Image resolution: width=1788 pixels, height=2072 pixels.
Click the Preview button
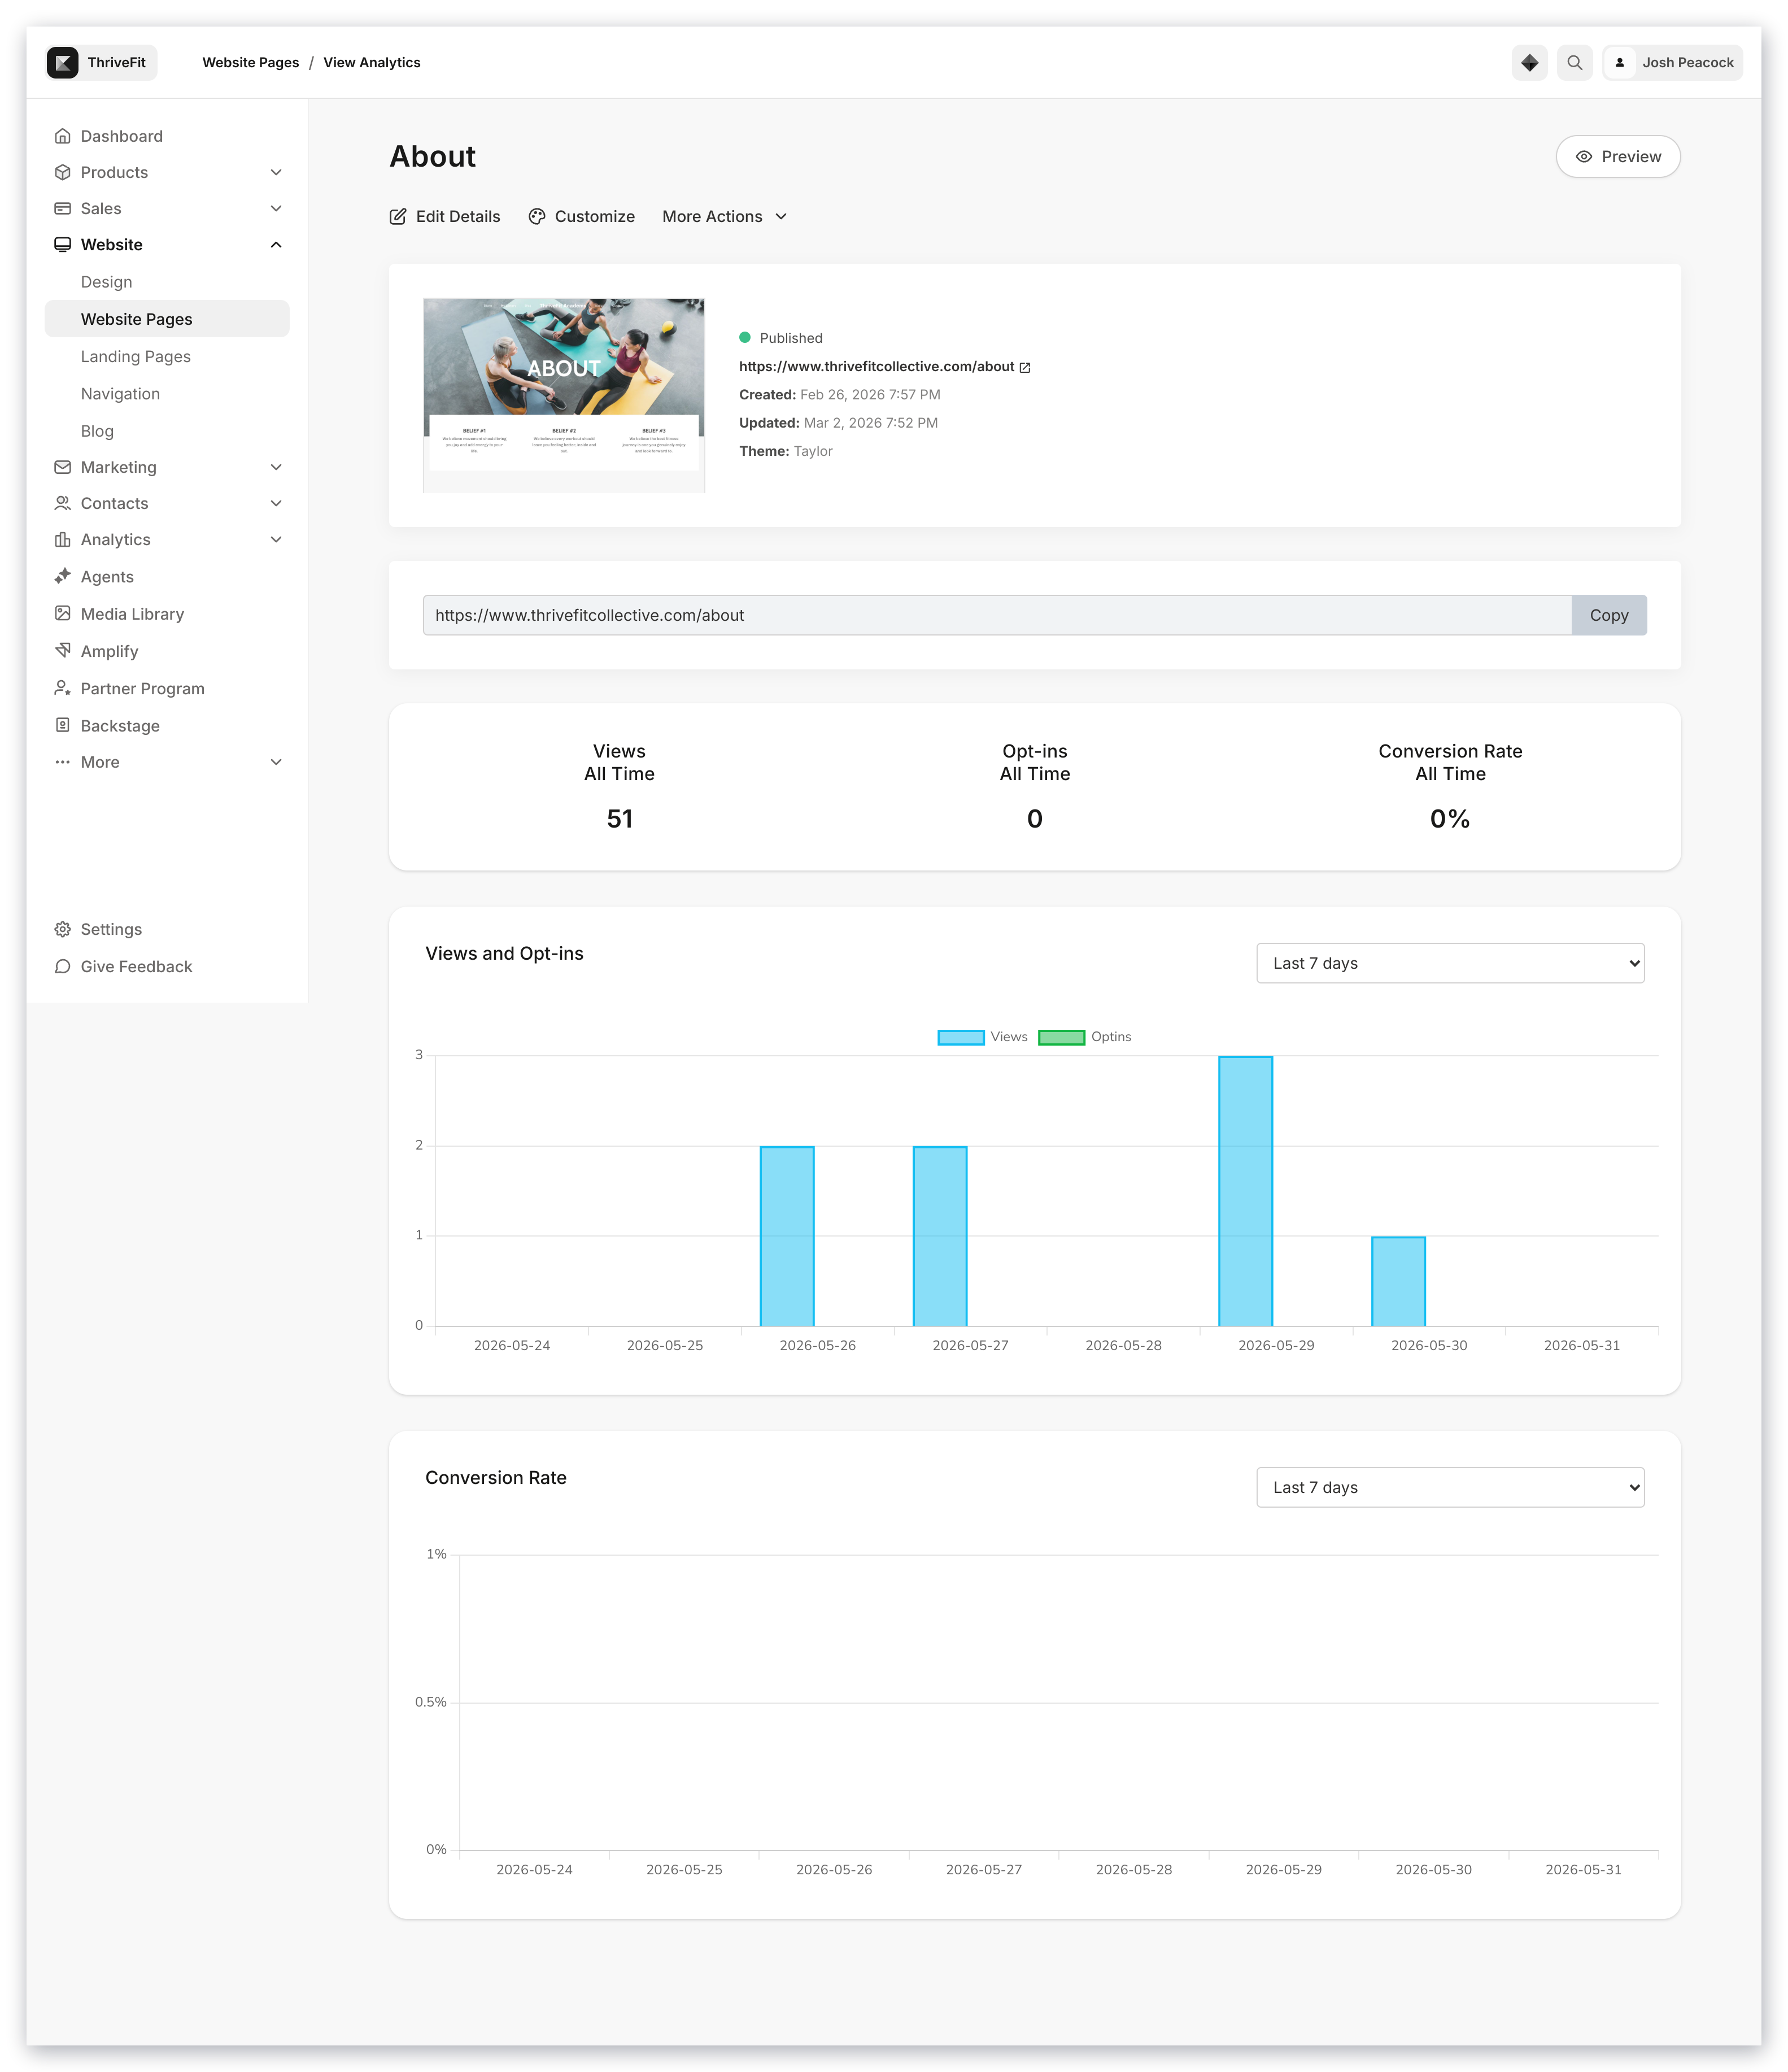pyautogui.click(x=1618, y=156)
